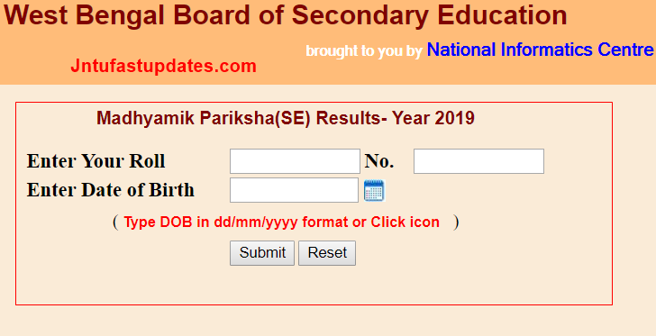Click the West Bengal Board page title
656x336 pixels.
tap(286, 15)
